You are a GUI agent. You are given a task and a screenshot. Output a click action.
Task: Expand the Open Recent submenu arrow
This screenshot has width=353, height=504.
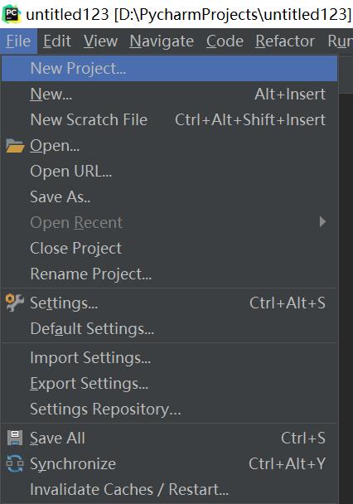pos(323,222)
